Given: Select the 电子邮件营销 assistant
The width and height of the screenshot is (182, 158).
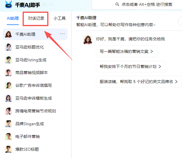Looking at the screenshot, I should coord(28,137).
